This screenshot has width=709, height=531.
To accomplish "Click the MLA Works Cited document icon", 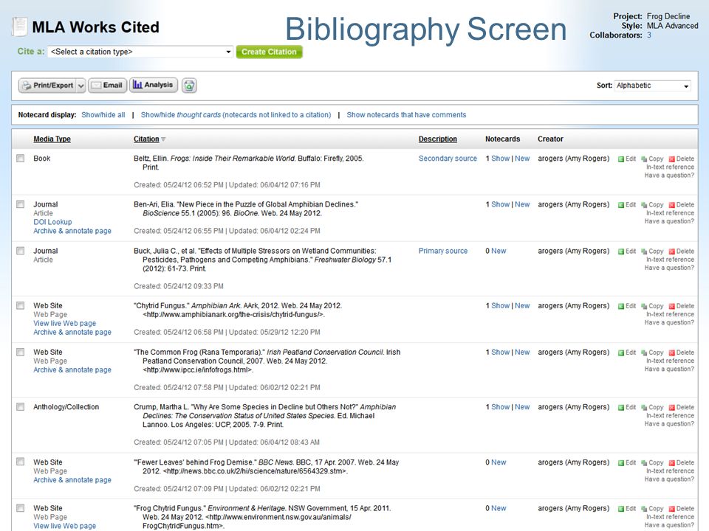I will [x=19, y=27].
